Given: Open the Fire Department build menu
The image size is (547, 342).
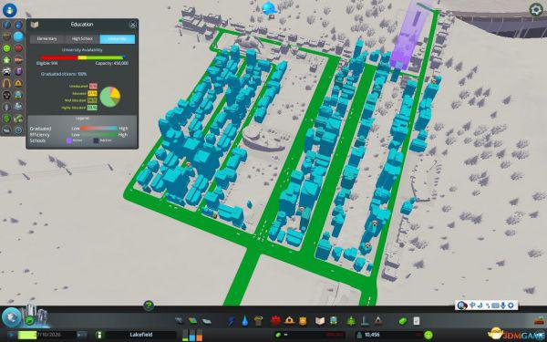Looking at the screenshot, I should tap(289, 320).
